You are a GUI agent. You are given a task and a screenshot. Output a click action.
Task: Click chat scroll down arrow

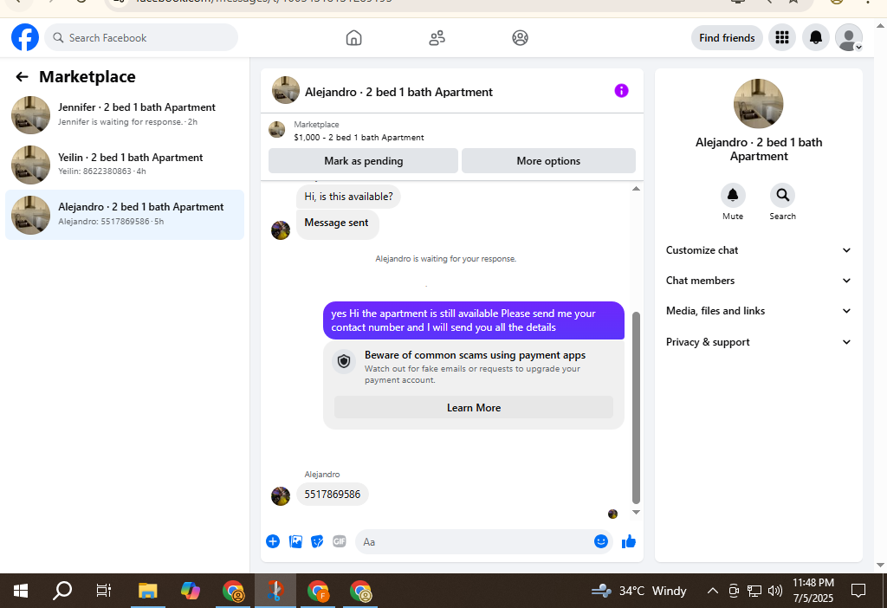tap(636, 512)
